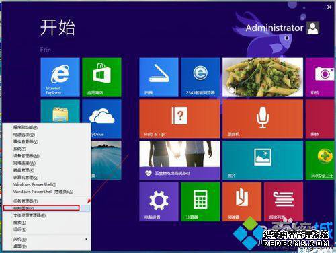Choose Windows PowerShell (Admin) in menu
Image resolution: width=336 pixels, height=253 pixels.
(x=43, y=192)
